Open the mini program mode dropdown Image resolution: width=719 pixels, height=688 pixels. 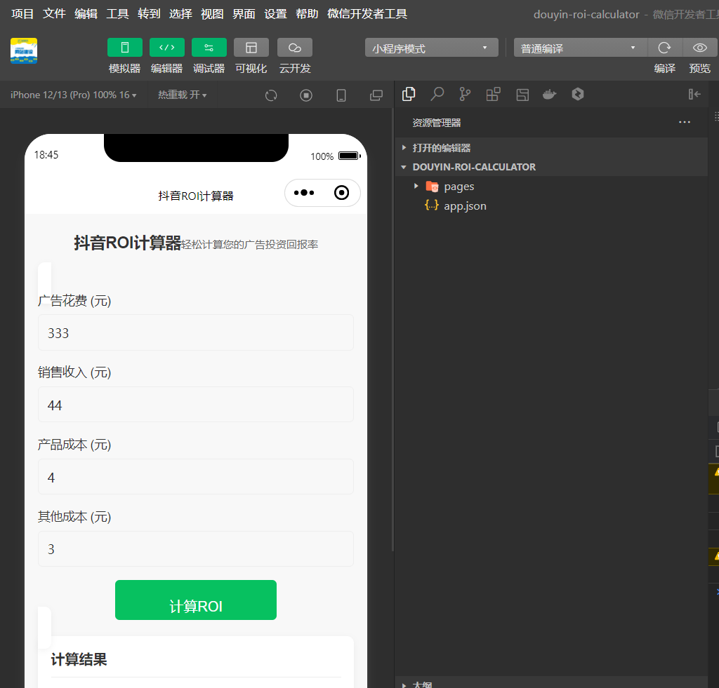(x=432, y=48)
